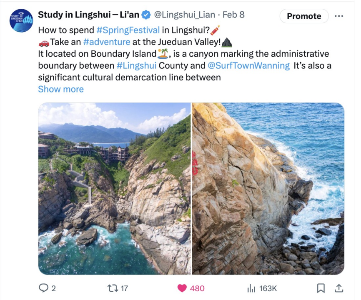
Task: Click the Feb 8 post timestamp
Action: (233, 15)
